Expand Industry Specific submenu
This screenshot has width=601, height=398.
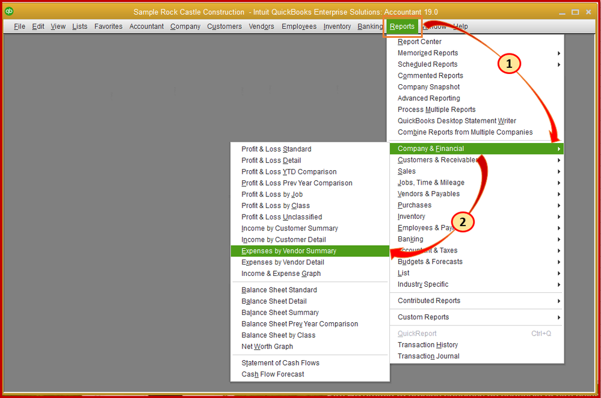[x=477, y=284]
